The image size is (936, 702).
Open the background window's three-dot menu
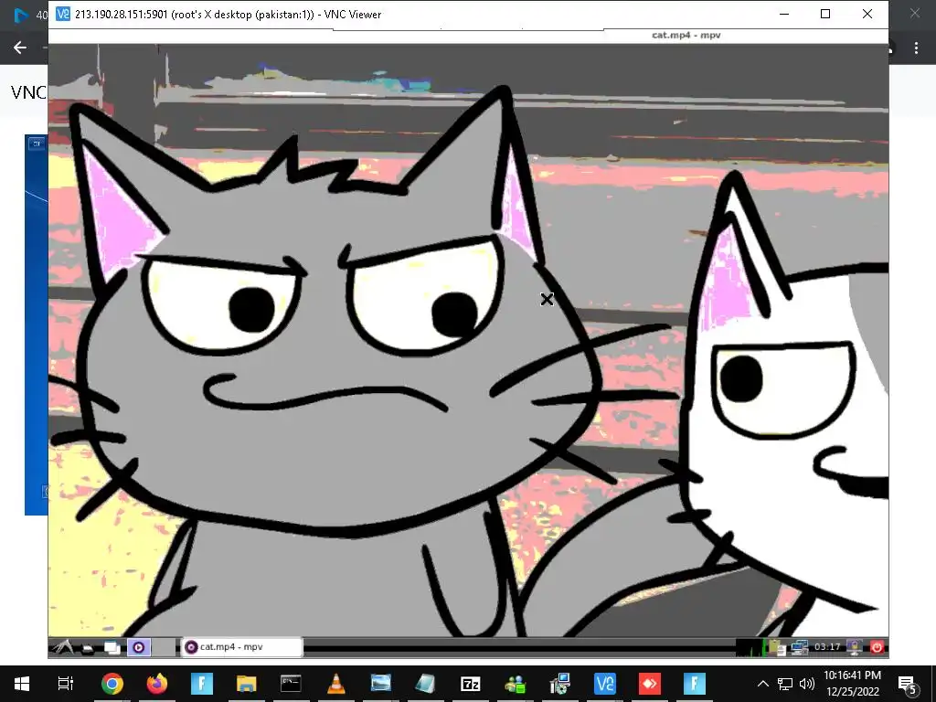pyautogui.click(x=916, y=48)
